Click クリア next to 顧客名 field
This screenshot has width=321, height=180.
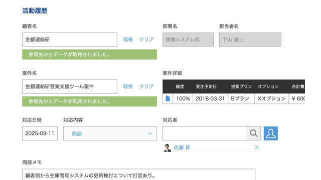pyautogui.click(x=146, y=39)
